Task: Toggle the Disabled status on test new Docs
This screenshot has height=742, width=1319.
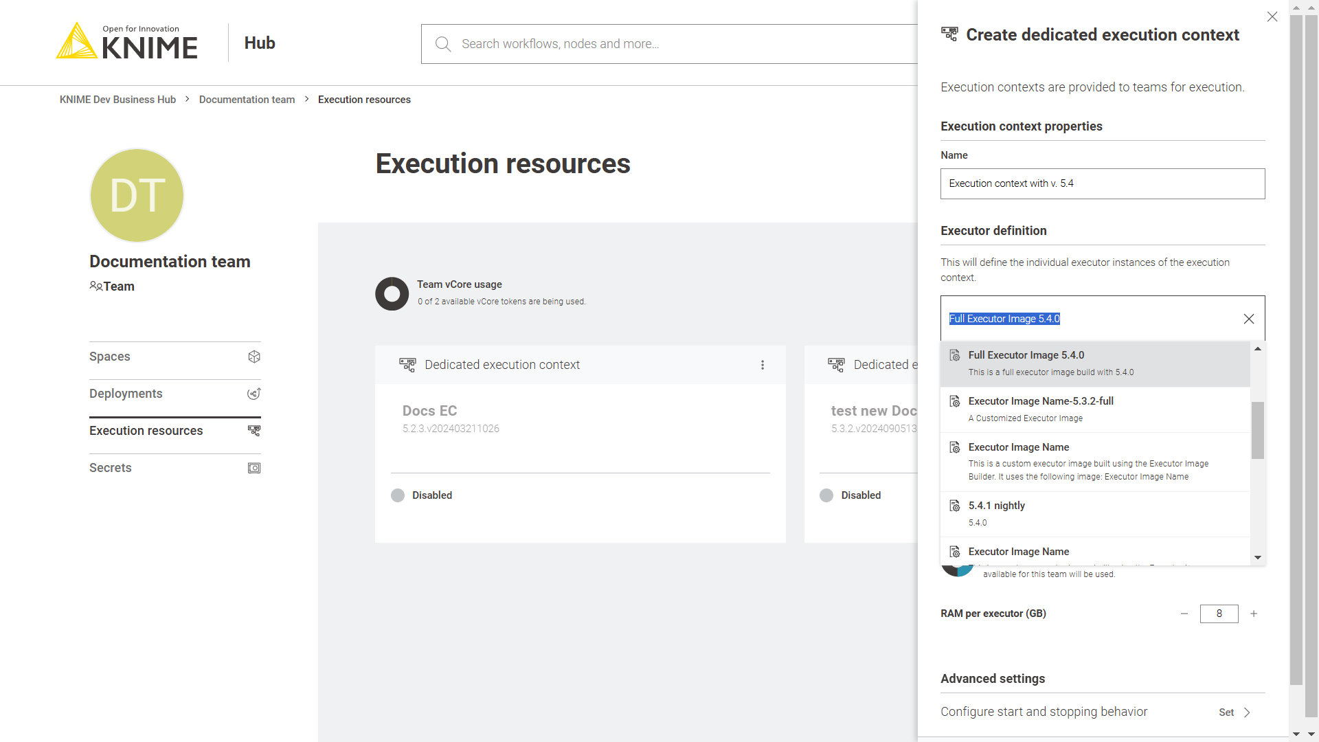Action: 825,495
